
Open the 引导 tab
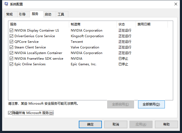22,14
